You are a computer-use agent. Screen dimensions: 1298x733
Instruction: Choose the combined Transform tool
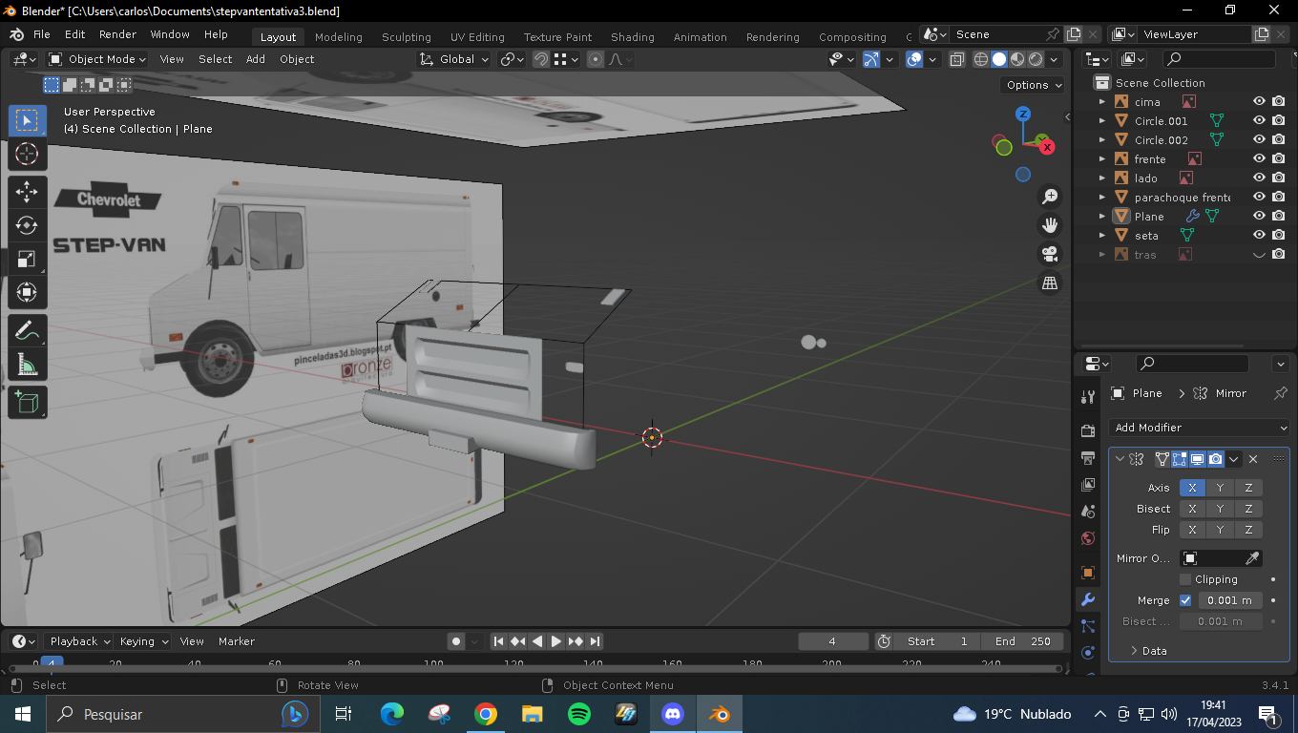27,292
